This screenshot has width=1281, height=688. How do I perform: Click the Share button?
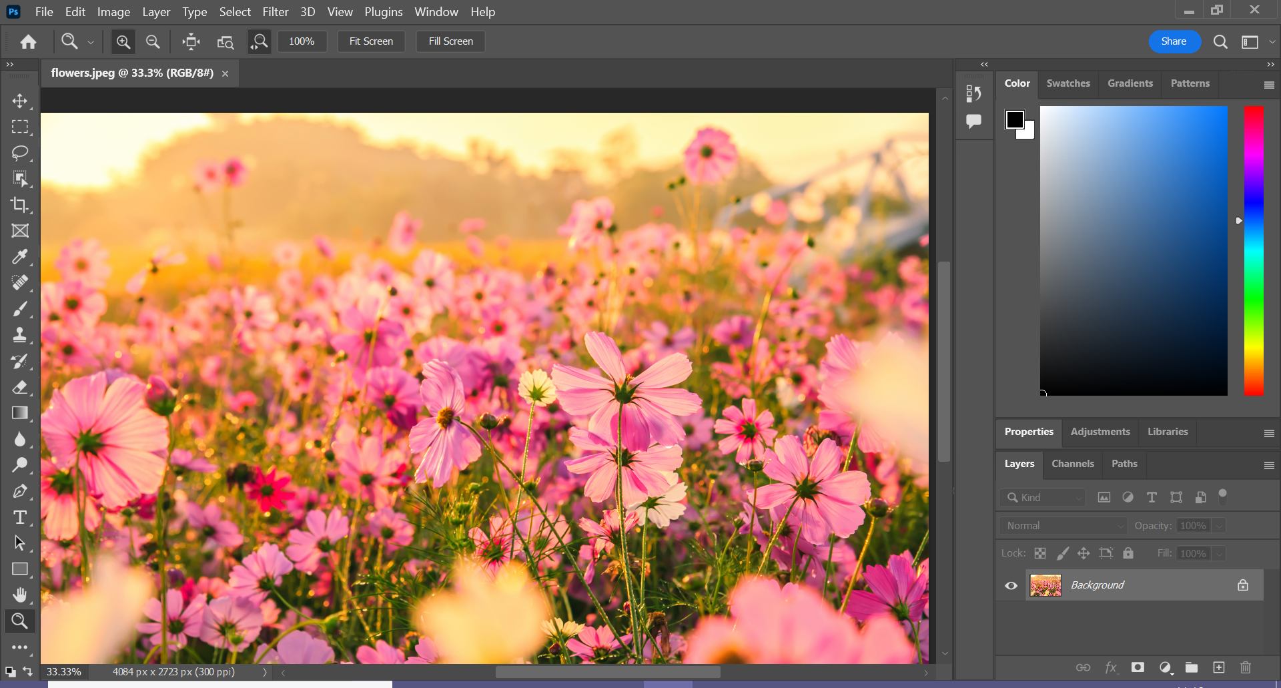pos(1174,41)
